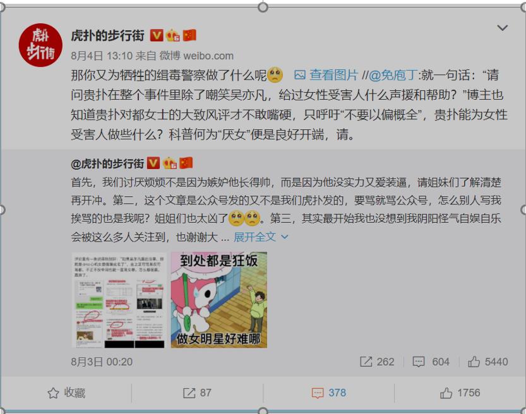Open the 到处都是狂饭 meme image
Screen dimensions: 526x414
219,300
